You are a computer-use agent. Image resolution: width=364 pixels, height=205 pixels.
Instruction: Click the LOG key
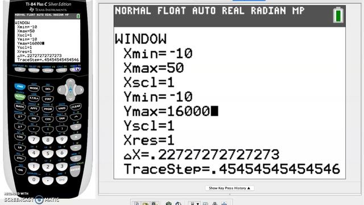(x=20, y=137)
